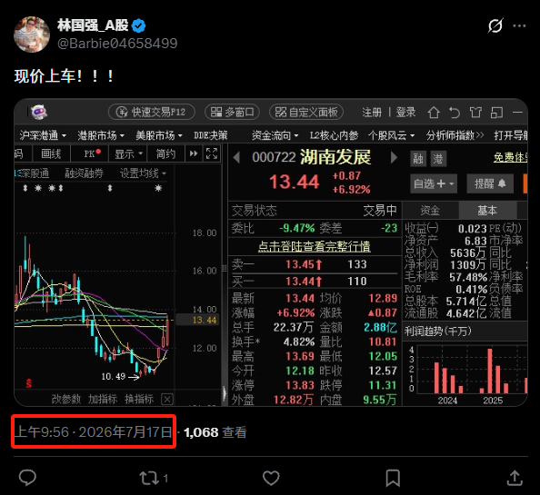Open the posted stock screenshot image
The image size is (540, 495).
(271, 252)
